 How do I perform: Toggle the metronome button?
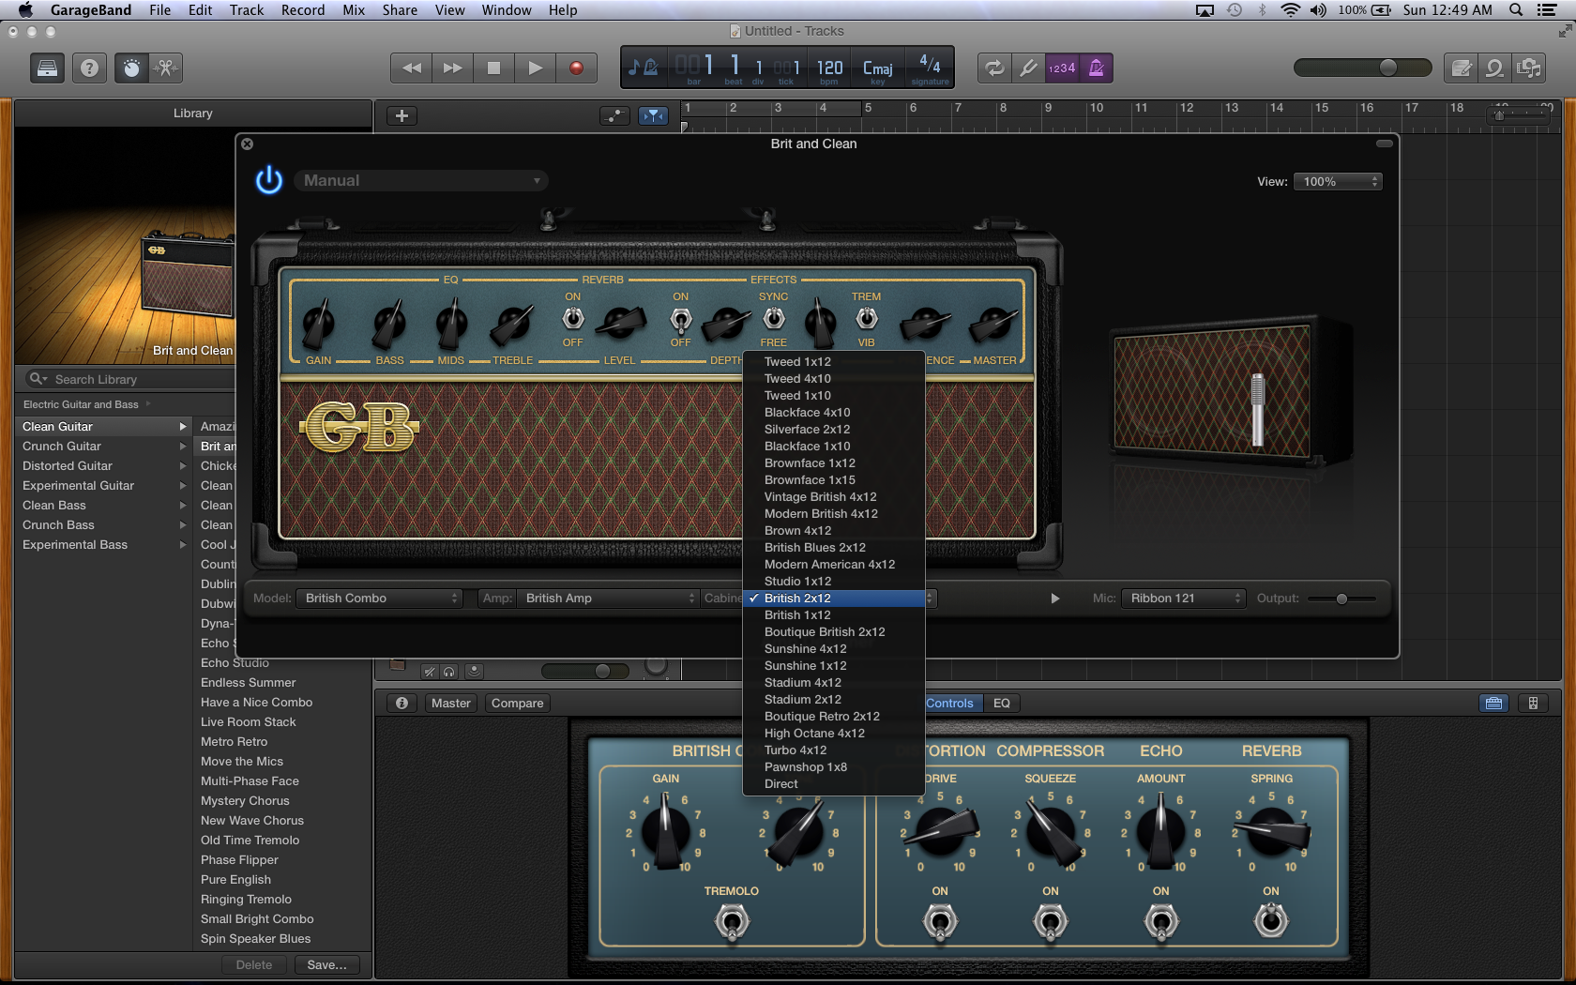tap(1096, 68)
